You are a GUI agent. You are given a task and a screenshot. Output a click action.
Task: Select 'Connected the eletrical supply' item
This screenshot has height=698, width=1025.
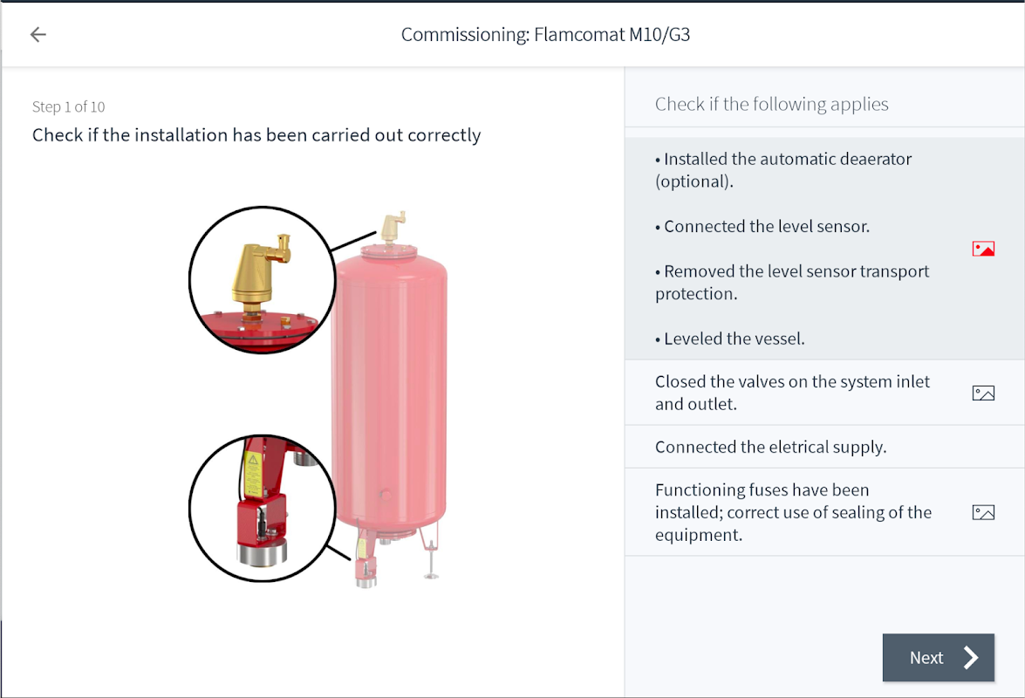point(770,448)
